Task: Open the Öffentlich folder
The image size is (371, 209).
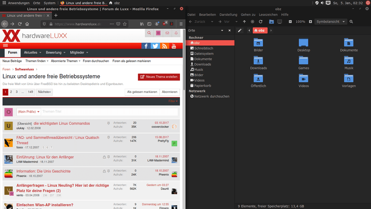Action: (x=258, y=81)
